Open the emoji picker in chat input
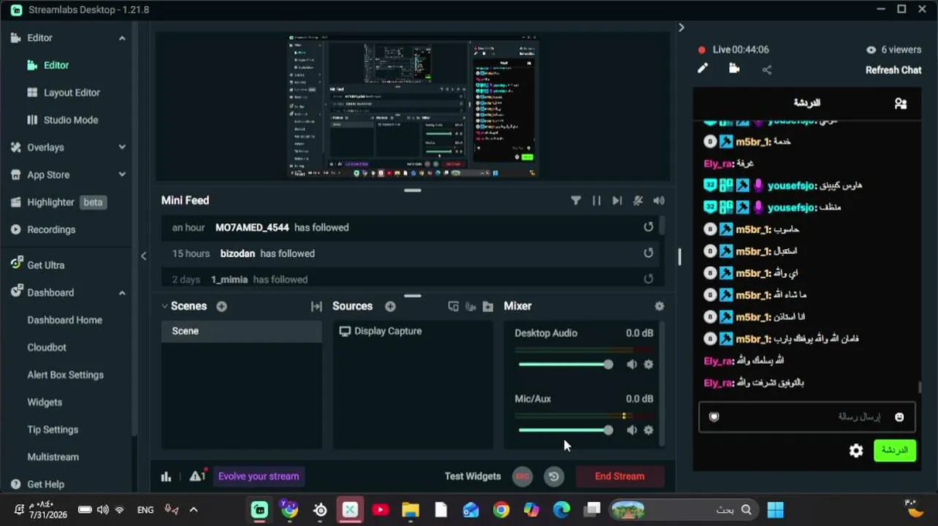Viewport: 938px width, 526px height. (x=899, y=417)
